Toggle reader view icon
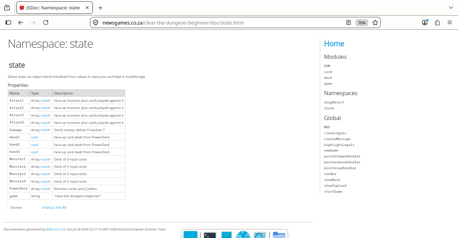 point(349,23)
